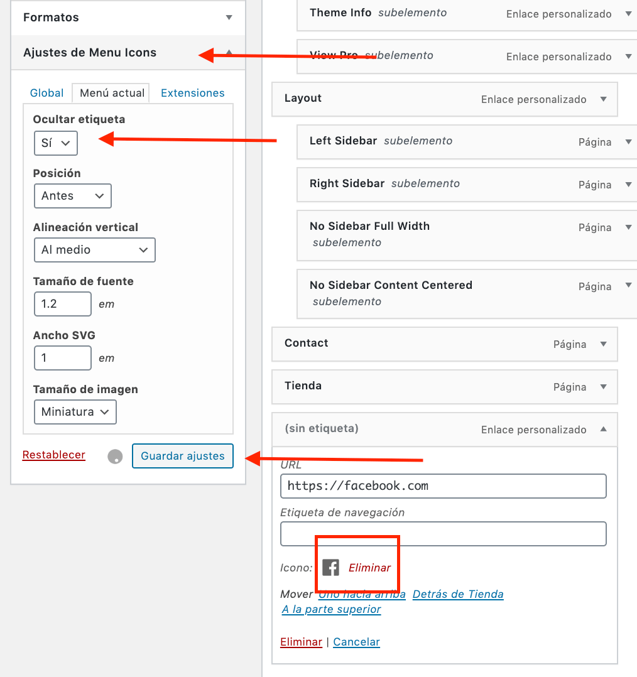Expand the Formatos panel arrow

tap(229, 18)
